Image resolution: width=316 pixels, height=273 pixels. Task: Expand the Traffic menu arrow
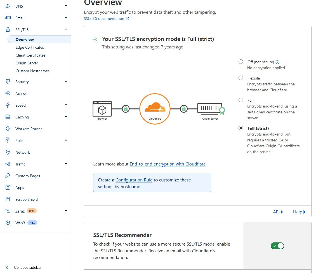click(66, 164)
